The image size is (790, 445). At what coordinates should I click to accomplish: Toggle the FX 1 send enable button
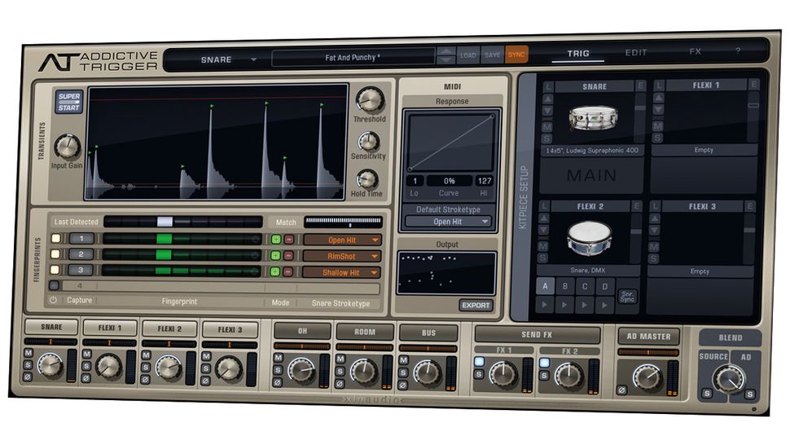[479, 361]
